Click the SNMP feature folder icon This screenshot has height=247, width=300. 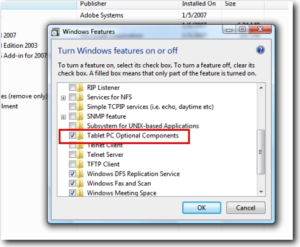click(x=80, y=116)
